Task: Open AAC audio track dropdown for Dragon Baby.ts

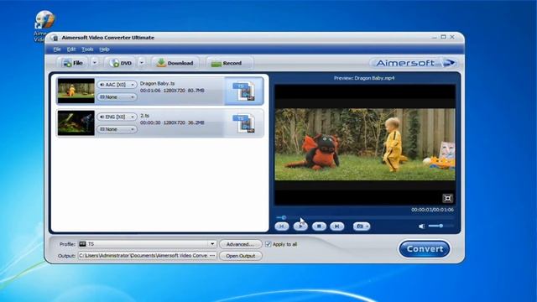Action: pos(117,85)
